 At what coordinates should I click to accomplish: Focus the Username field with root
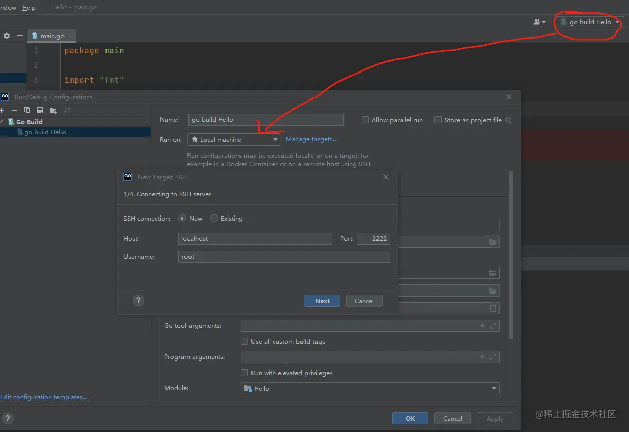(284, 256)
